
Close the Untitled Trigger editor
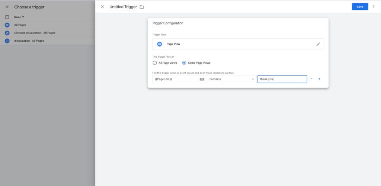coord(102,7)
